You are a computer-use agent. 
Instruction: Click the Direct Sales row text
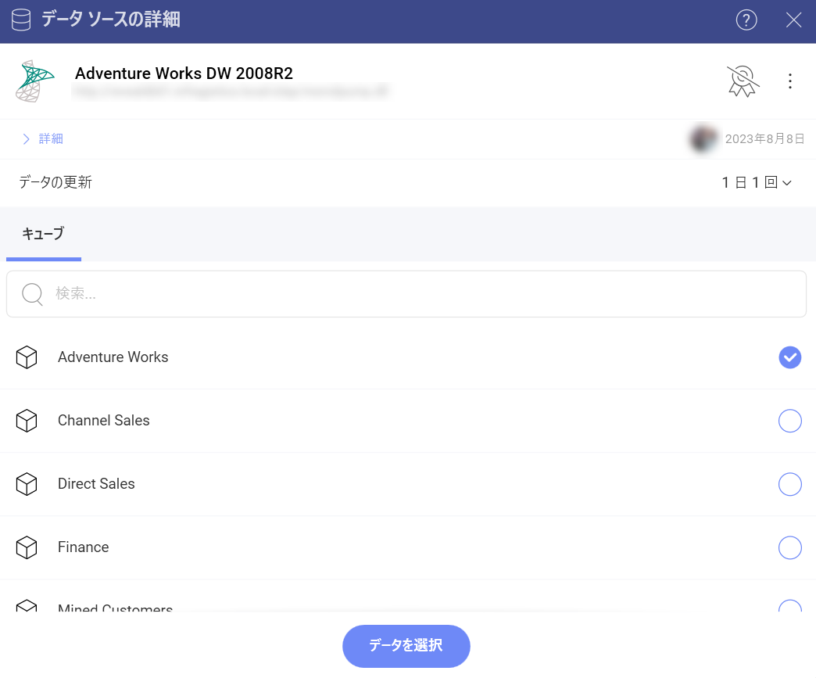[96, 484]
